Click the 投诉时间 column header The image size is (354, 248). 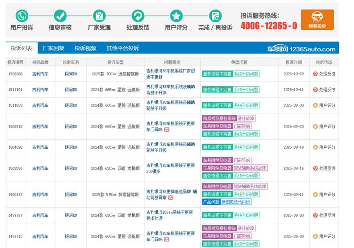293,62
